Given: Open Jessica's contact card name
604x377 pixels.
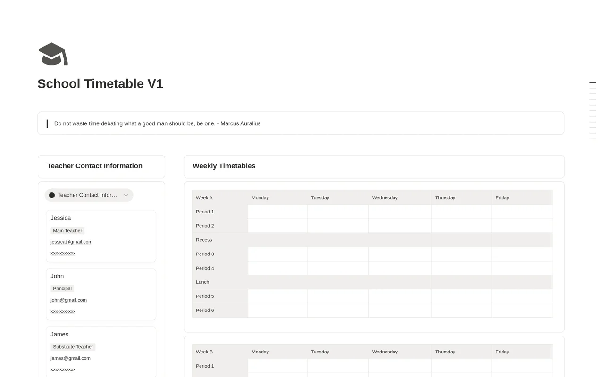Looking at the screenshot, I should pyautogui.click(x=61, y=218).
